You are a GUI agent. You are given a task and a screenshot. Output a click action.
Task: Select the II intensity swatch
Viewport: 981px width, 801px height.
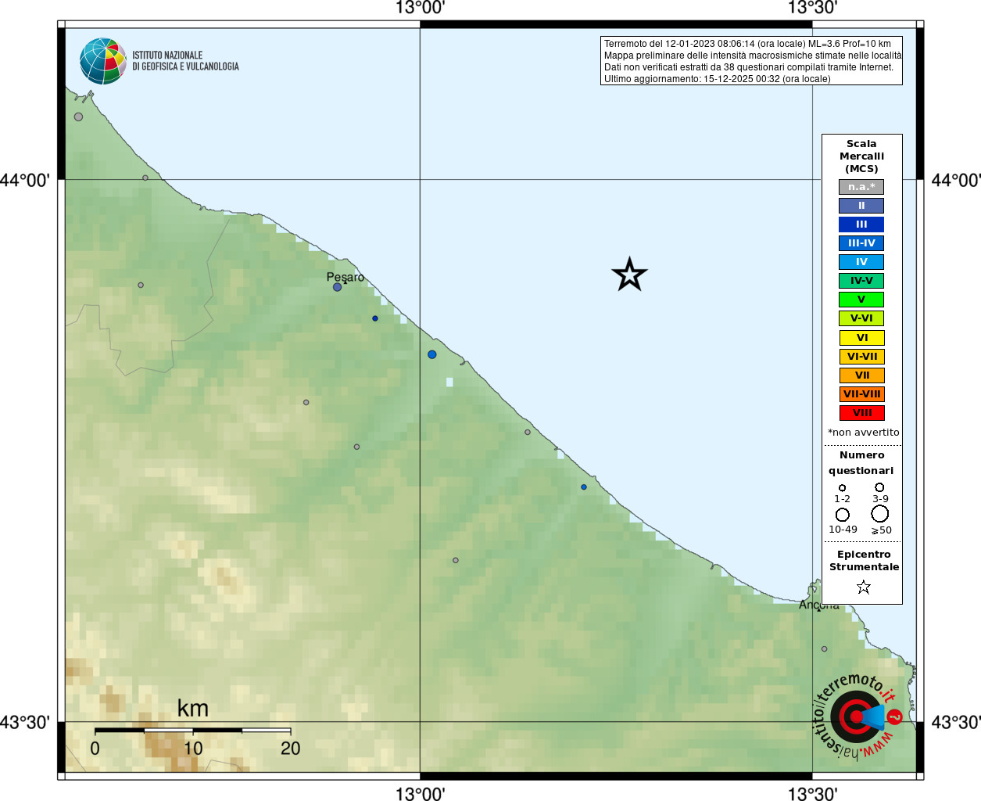(861, 206)
